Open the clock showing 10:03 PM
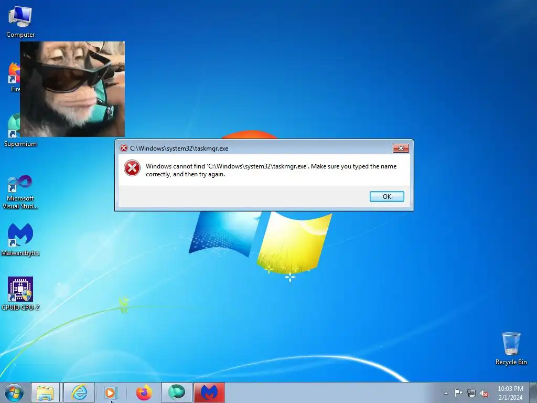This screenshot has height=403, width=537. (x=510, y=393)
